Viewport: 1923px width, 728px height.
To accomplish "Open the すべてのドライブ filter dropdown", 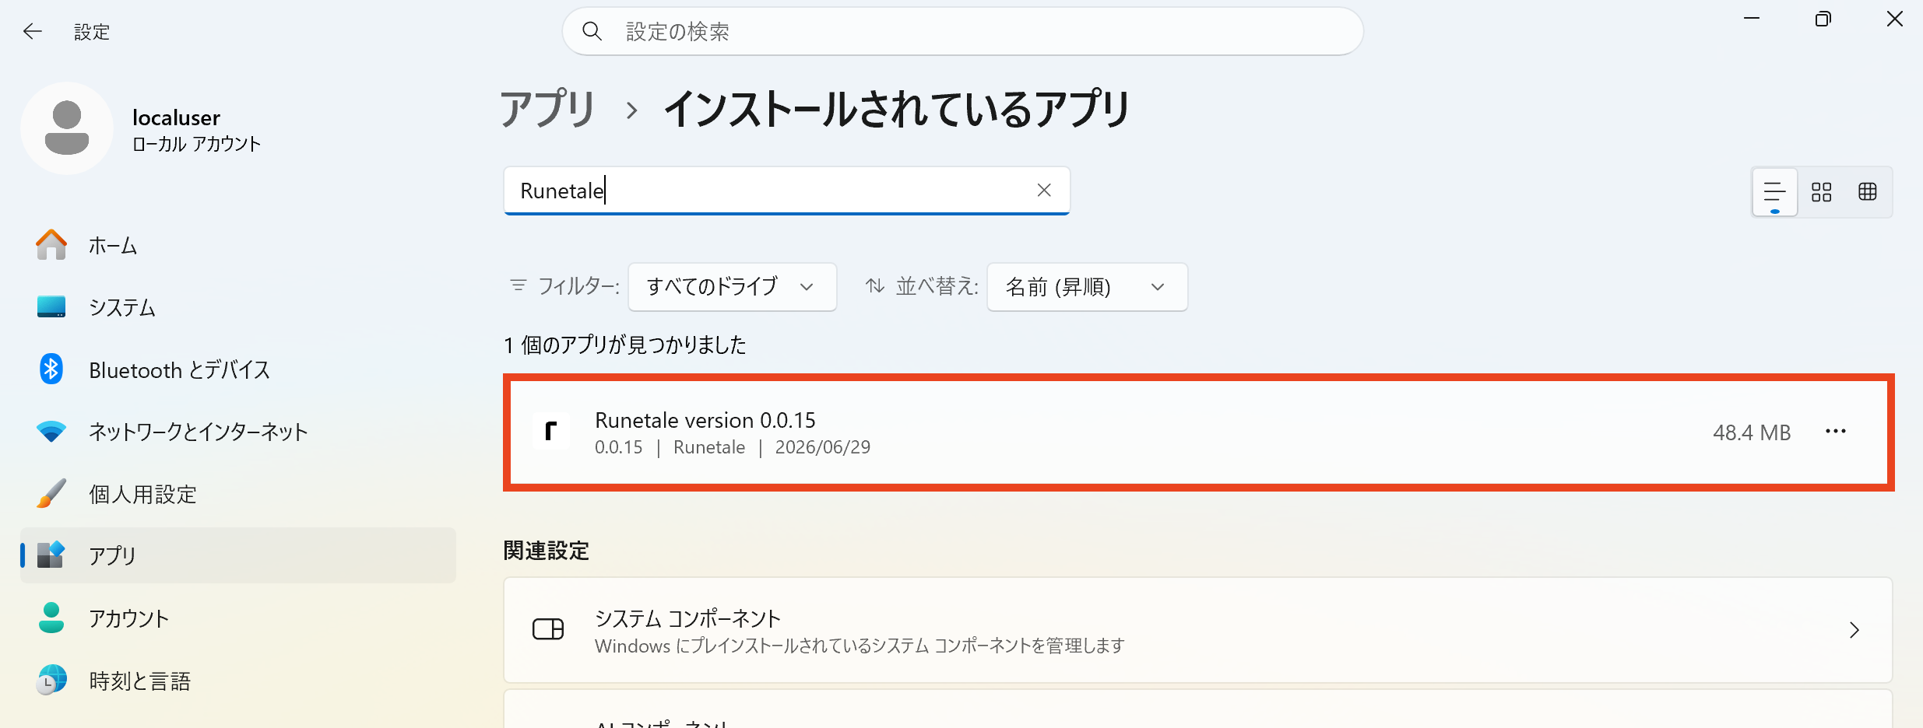I will 732,287.
